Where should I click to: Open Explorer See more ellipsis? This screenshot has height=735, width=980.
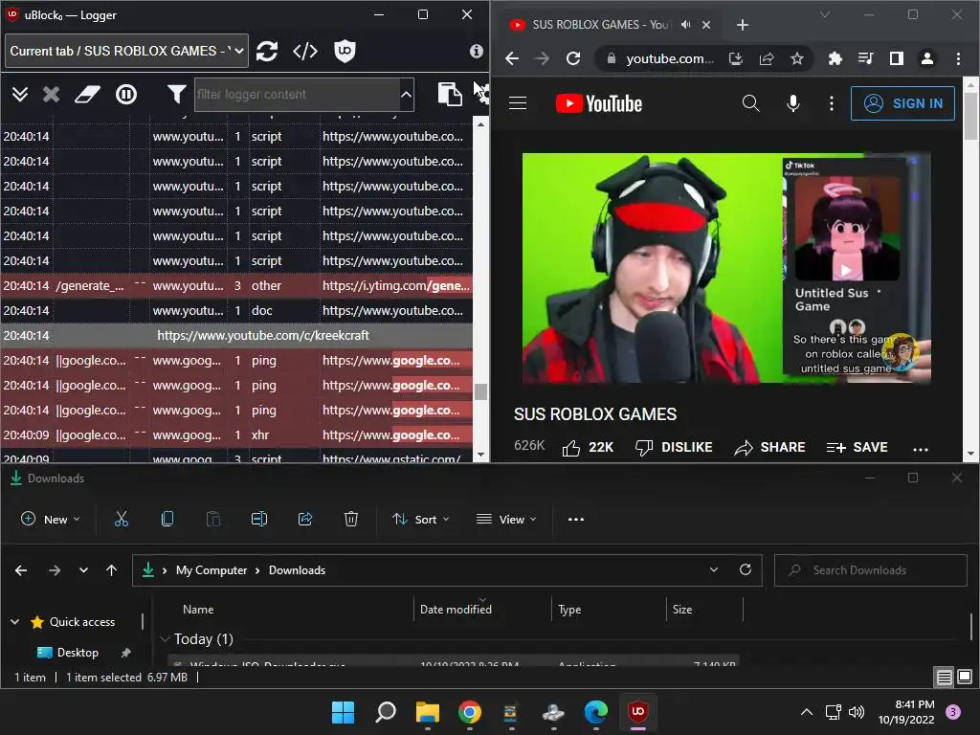click(x=575, y=520)
